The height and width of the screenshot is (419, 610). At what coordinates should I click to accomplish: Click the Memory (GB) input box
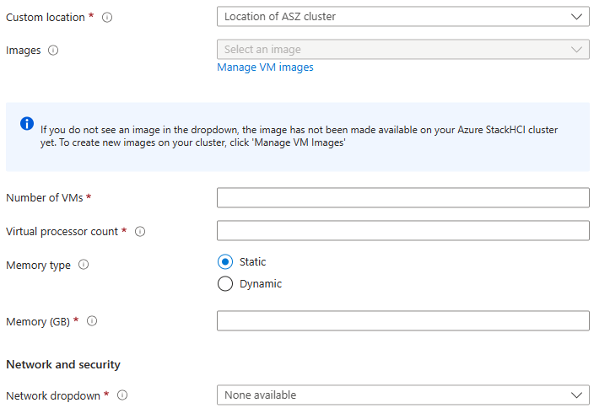click(402, 321)
